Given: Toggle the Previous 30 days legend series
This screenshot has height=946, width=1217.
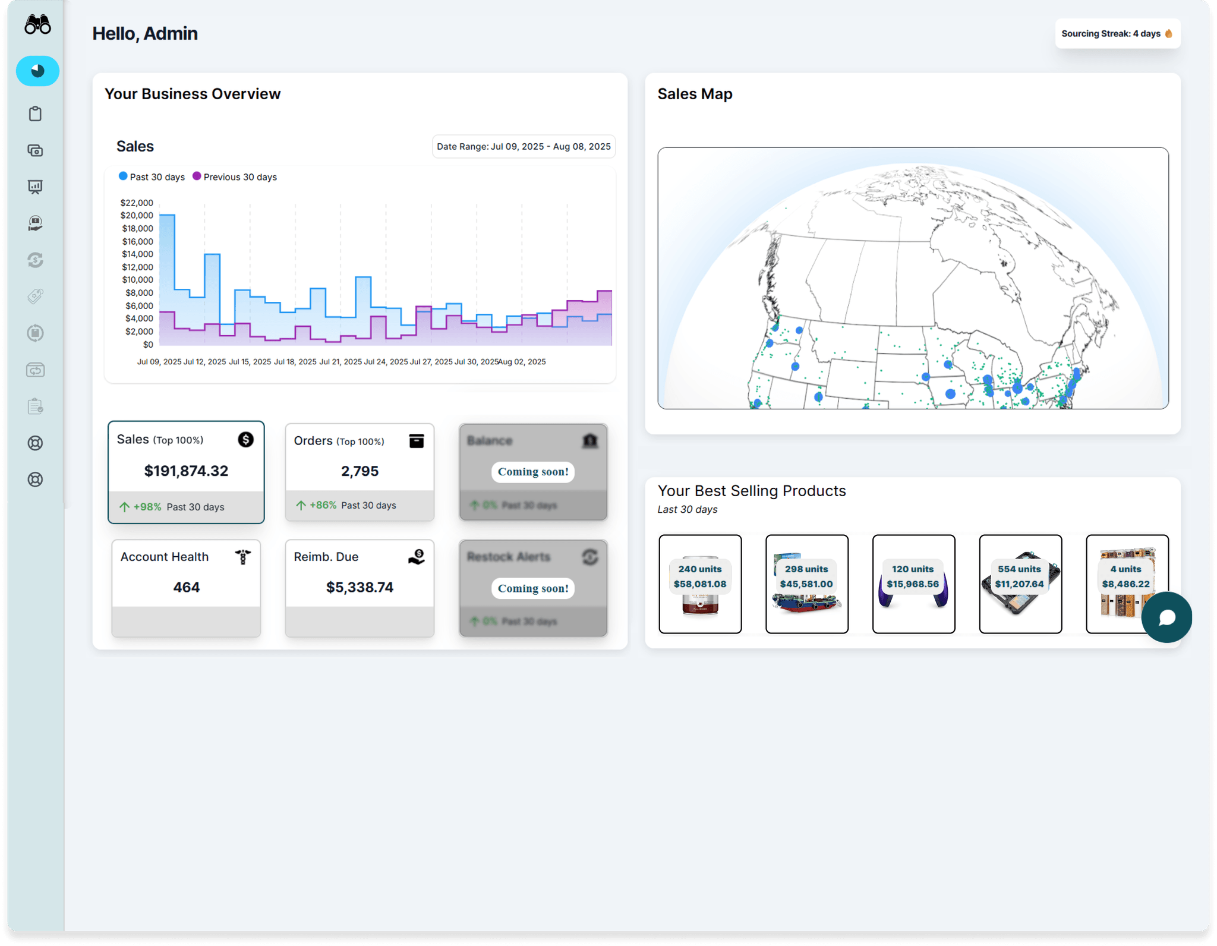Looking at the screenshot, I should pyautogui.click(x=235, y=177).
